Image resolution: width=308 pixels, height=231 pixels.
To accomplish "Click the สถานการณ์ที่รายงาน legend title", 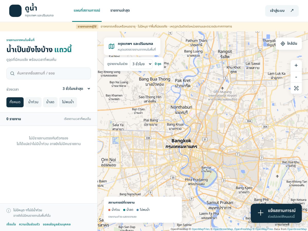I will [x=121, y=203].
